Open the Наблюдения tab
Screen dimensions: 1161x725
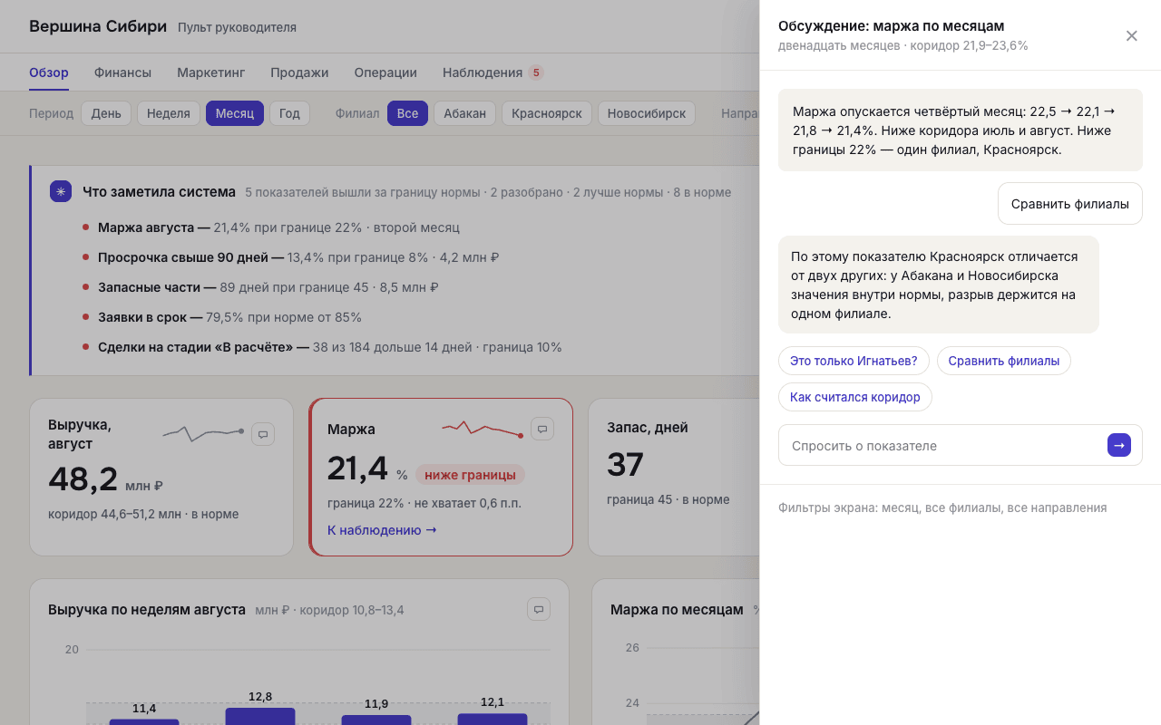click(x=493, y=72)
